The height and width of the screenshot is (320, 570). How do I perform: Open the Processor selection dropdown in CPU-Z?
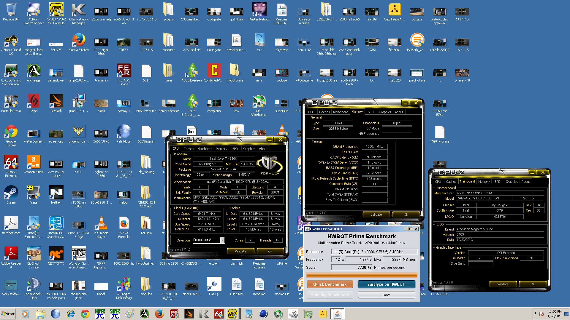pyautogui.click(x=222, y=240)
